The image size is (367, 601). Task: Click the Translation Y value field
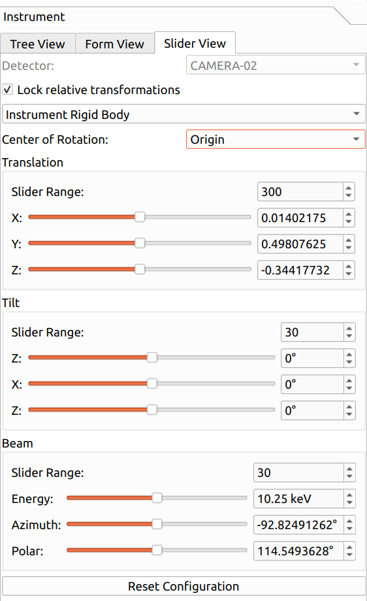[x=300, y=244]
